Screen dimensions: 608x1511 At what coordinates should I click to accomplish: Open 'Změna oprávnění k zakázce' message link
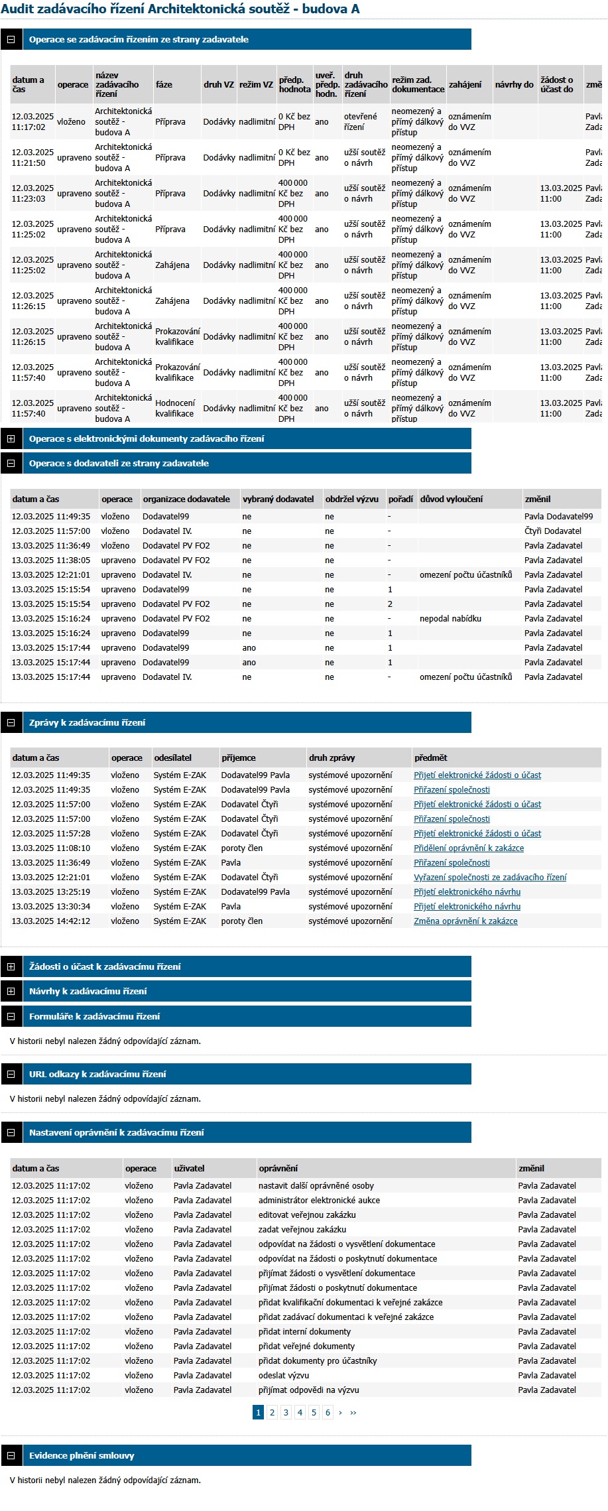click(x=465, y=921)
